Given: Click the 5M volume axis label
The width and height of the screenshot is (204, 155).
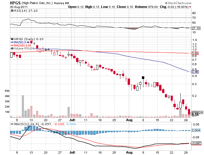Looking at the screenshot, I should (7, 91).
